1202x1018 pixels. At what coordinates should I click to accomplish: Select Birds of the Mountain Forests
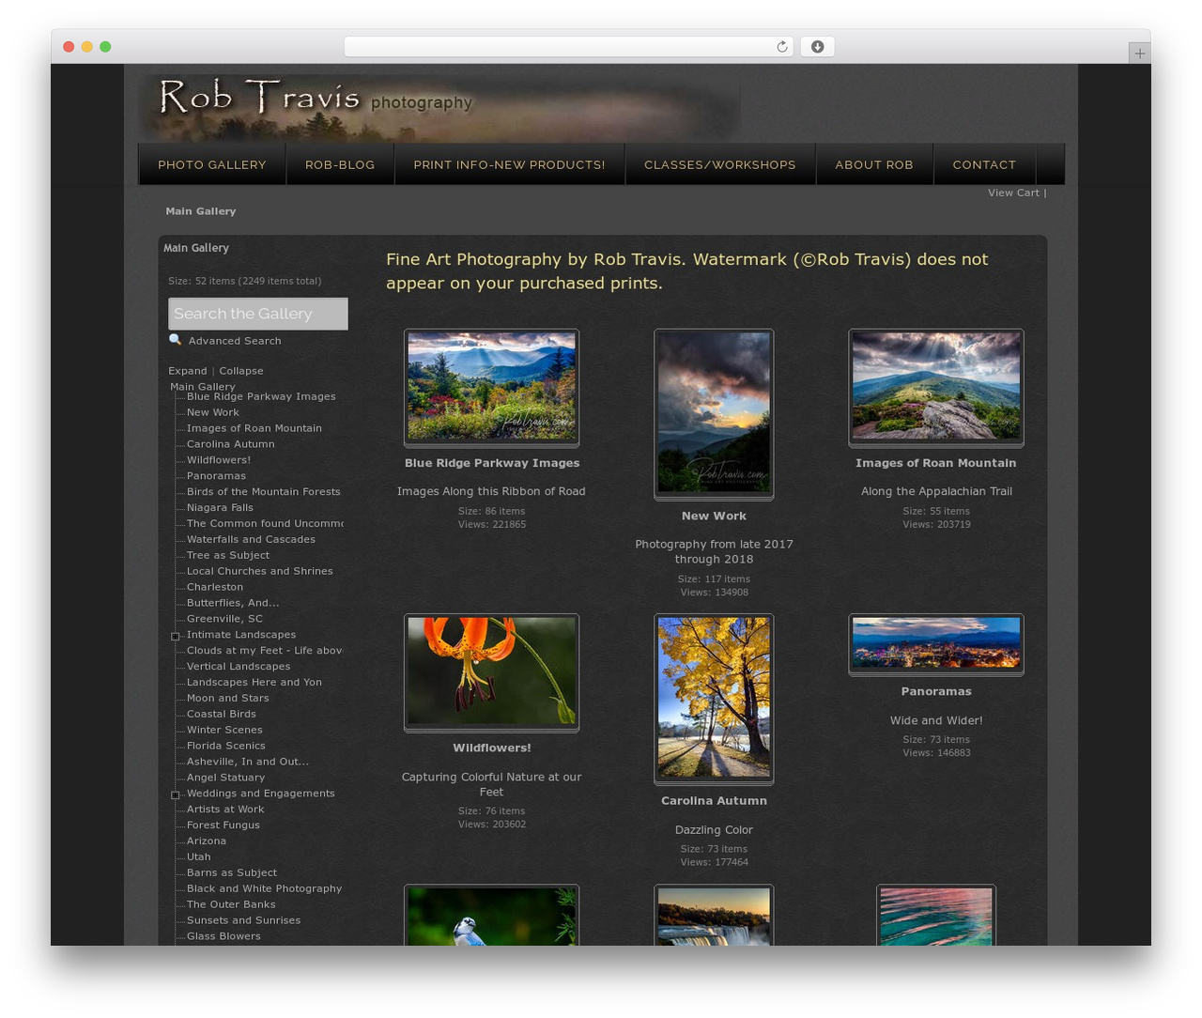pyautogui.click(x=264, y=492)
